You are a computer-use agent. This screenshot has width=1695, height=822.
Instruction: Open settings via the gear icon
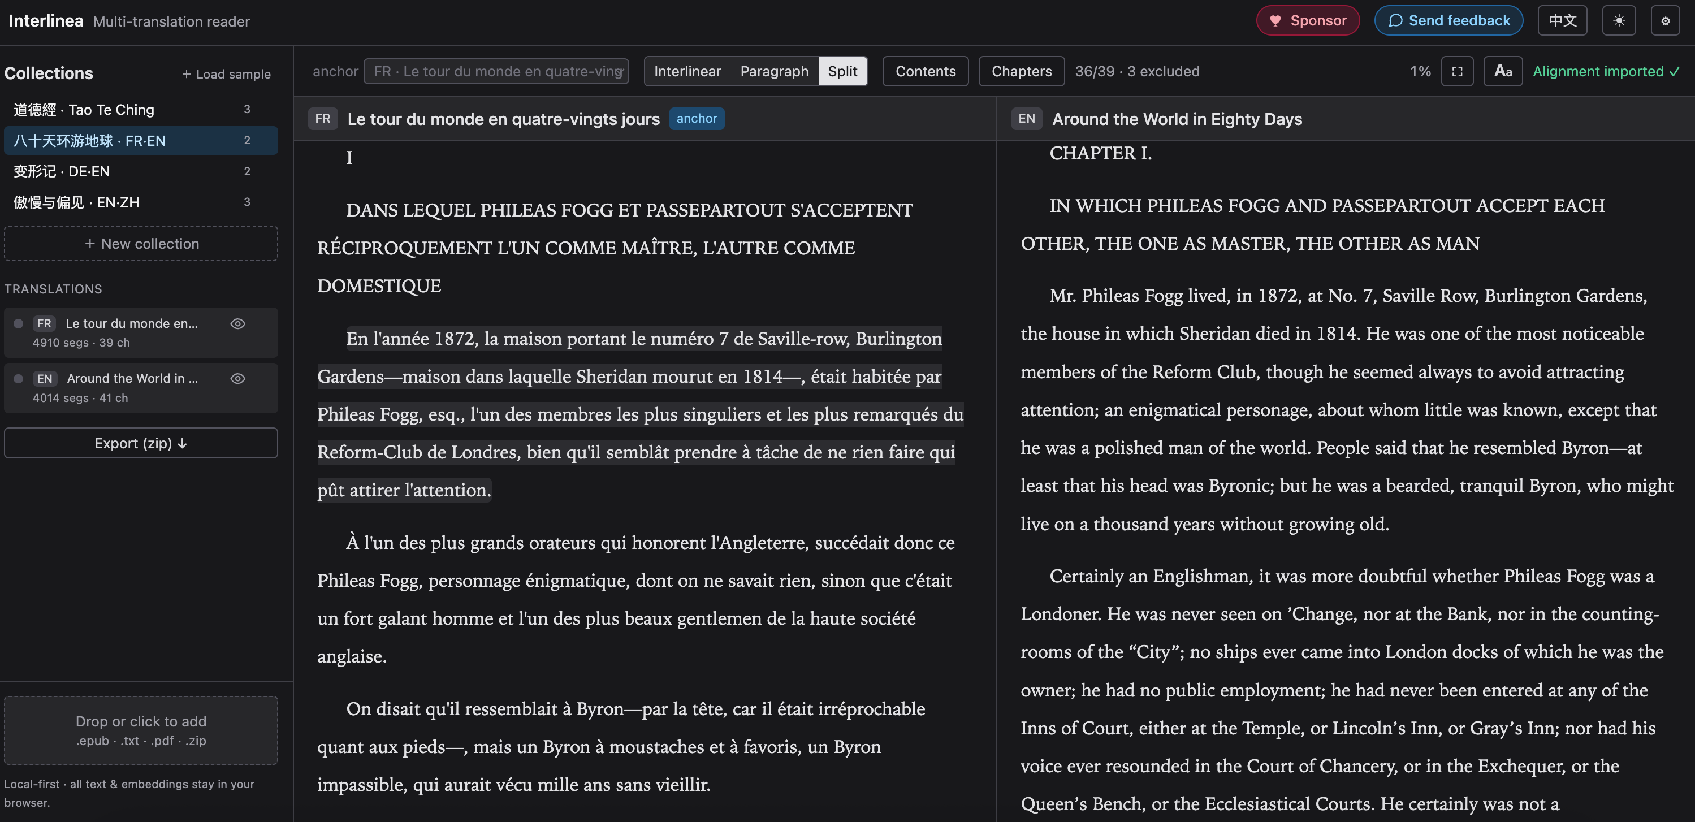tap(1666, 20)
